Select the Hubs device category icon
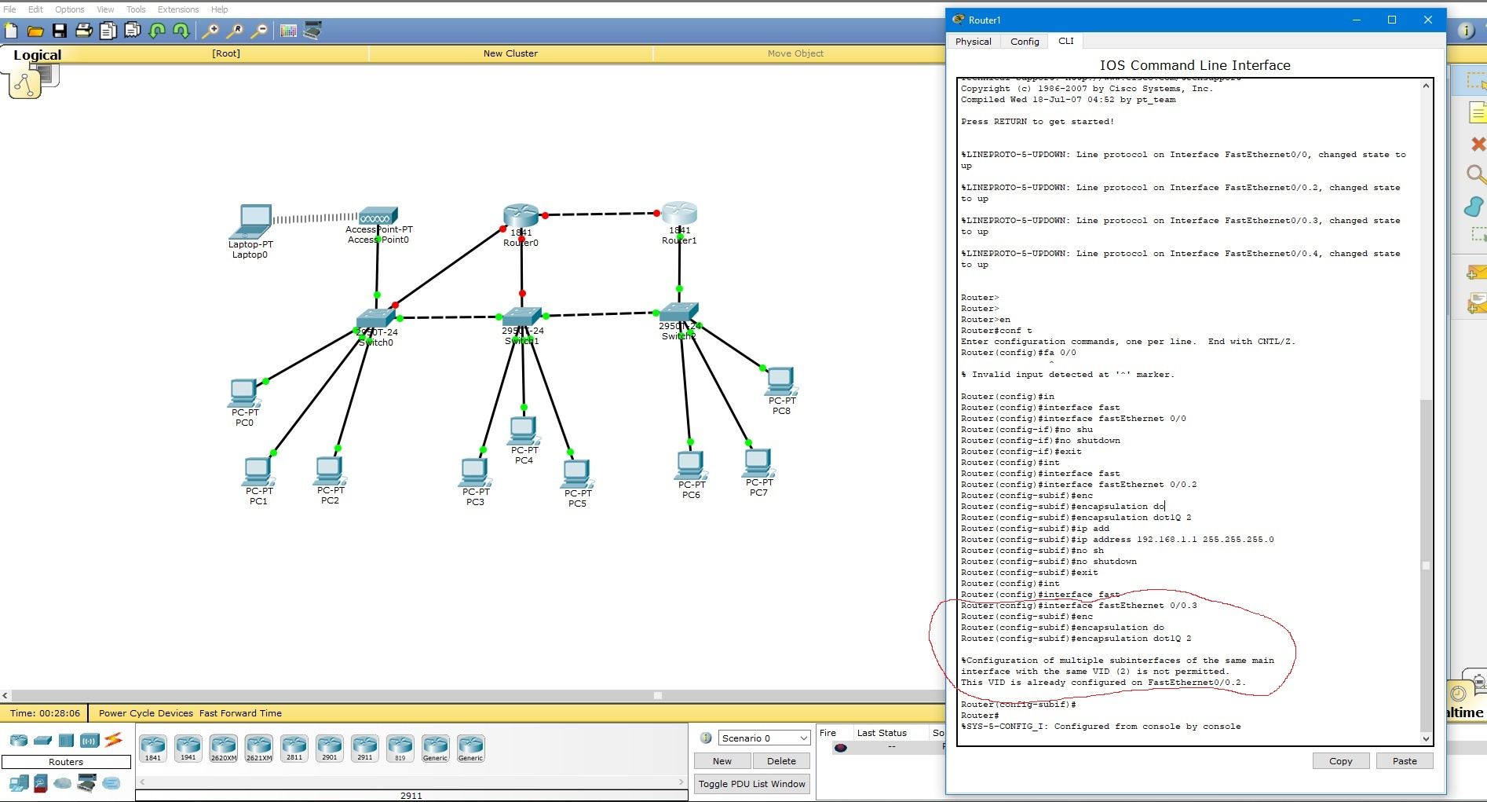The image size is (1487, 802). 67,740
